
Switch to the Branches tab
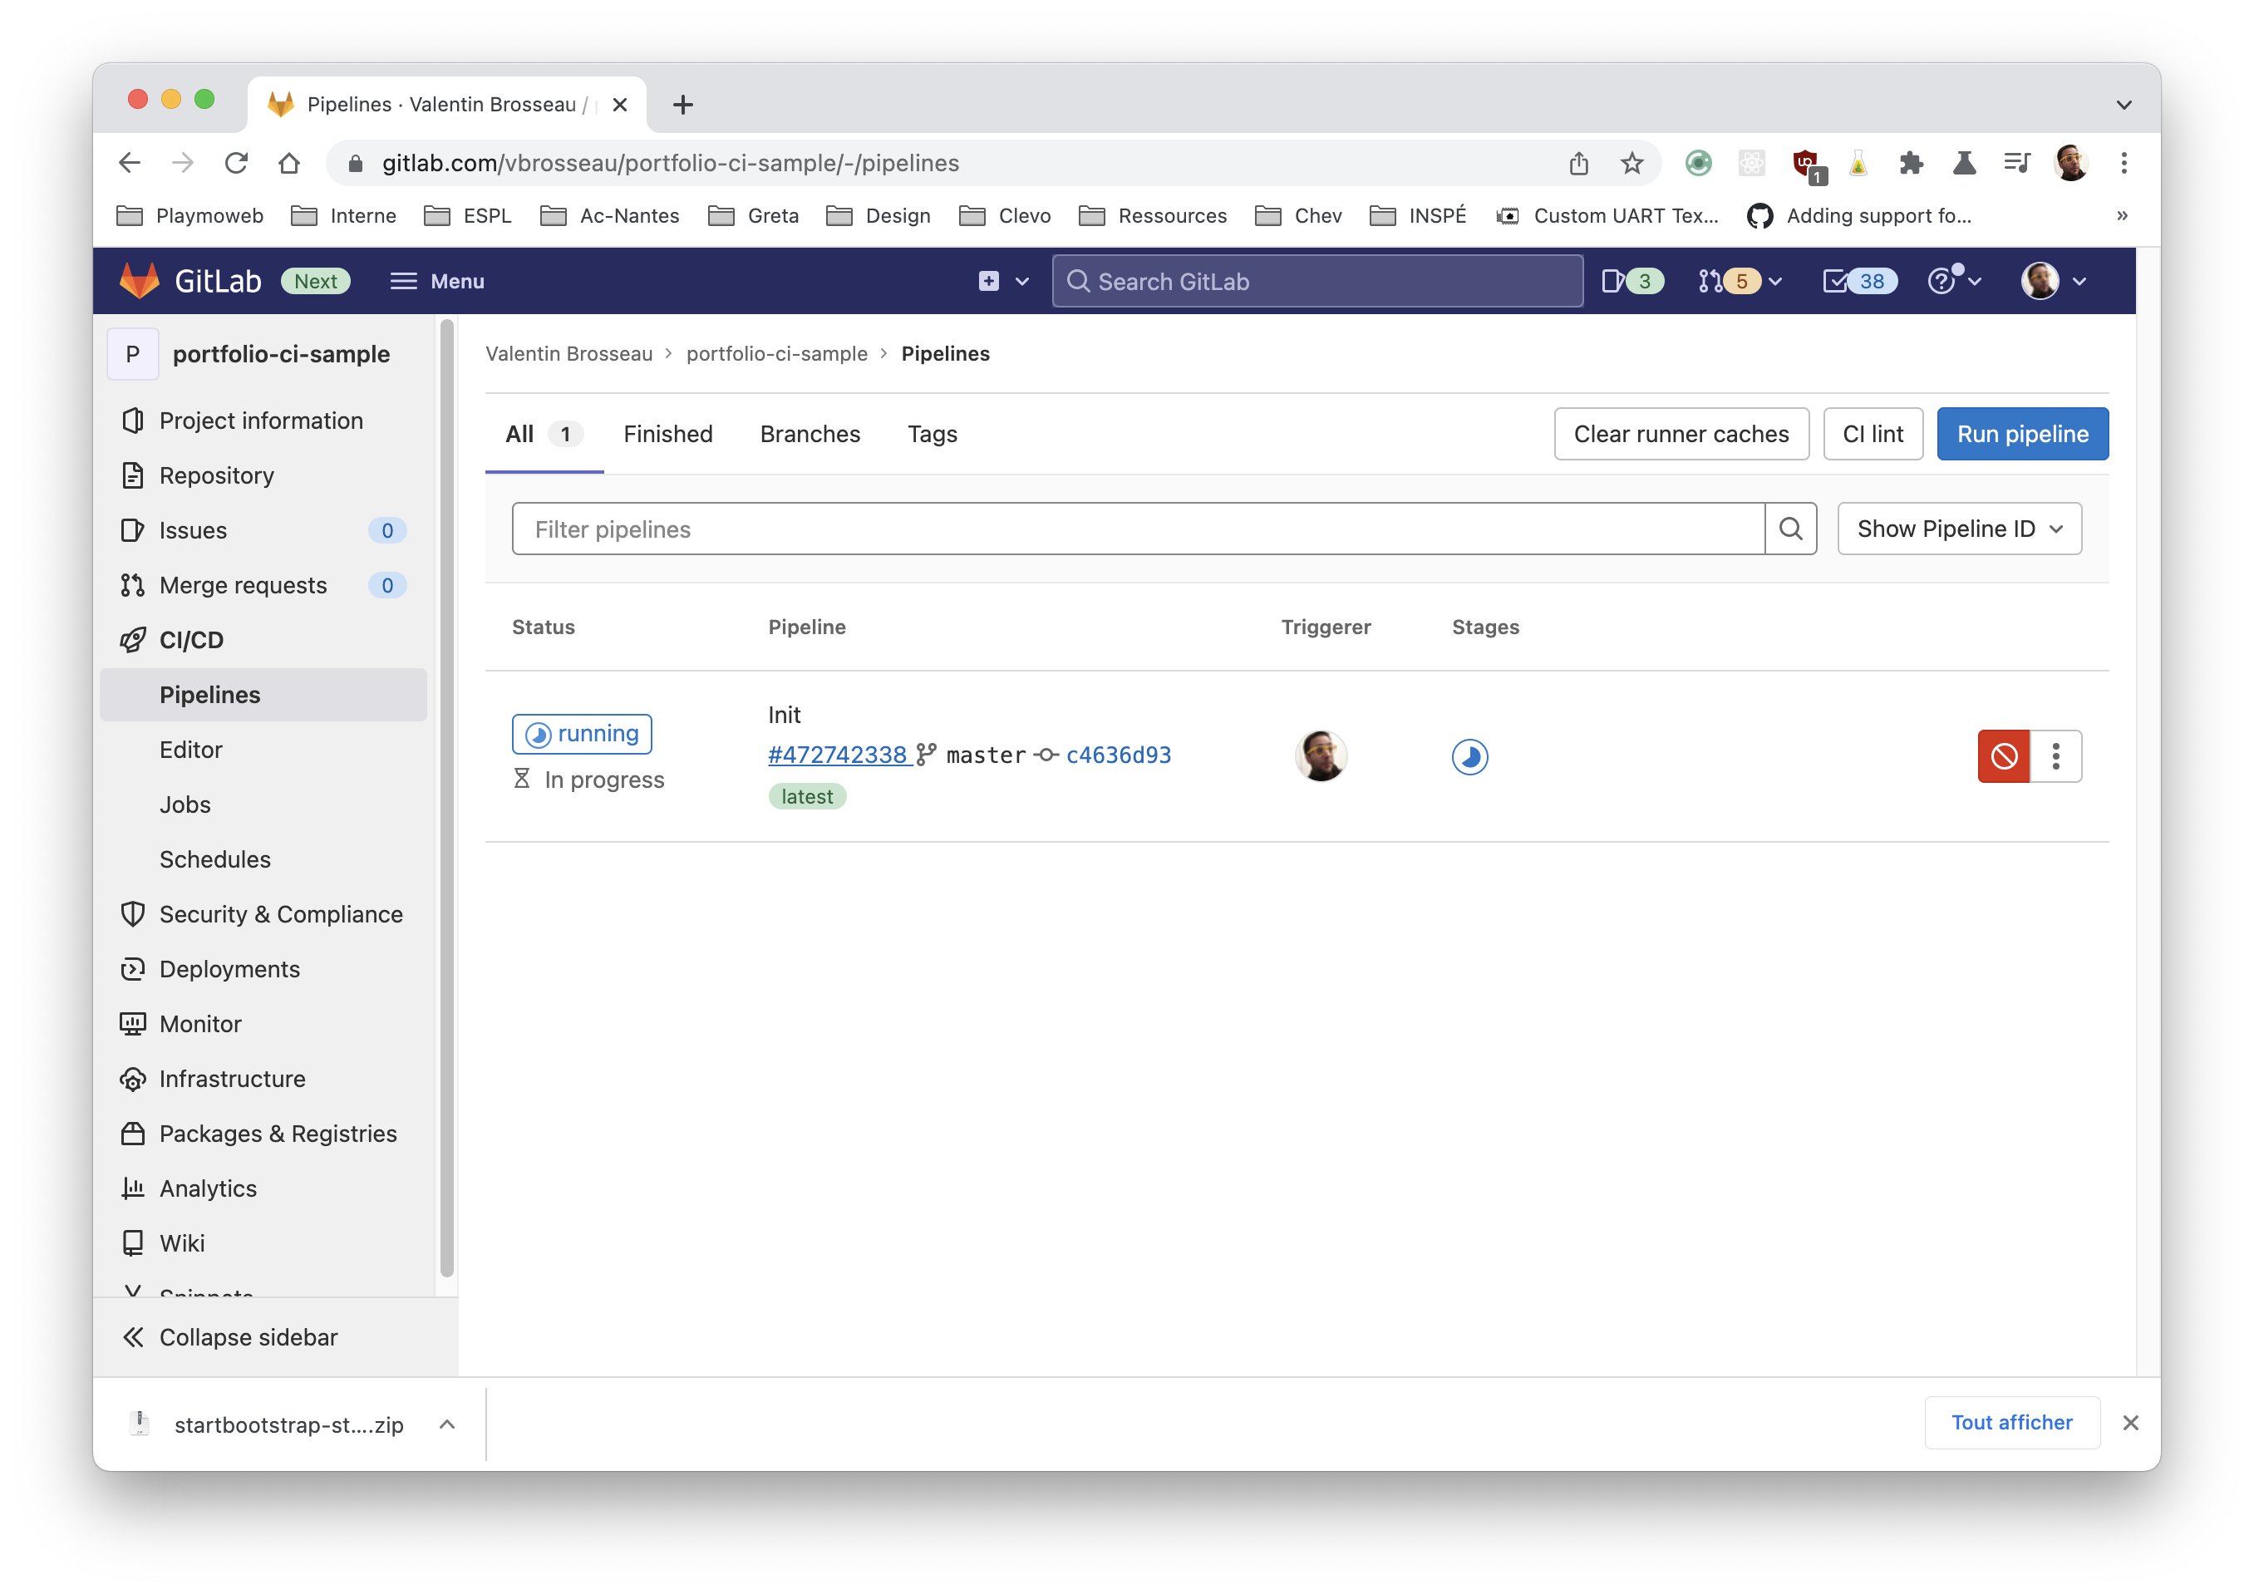coord(809,434)
